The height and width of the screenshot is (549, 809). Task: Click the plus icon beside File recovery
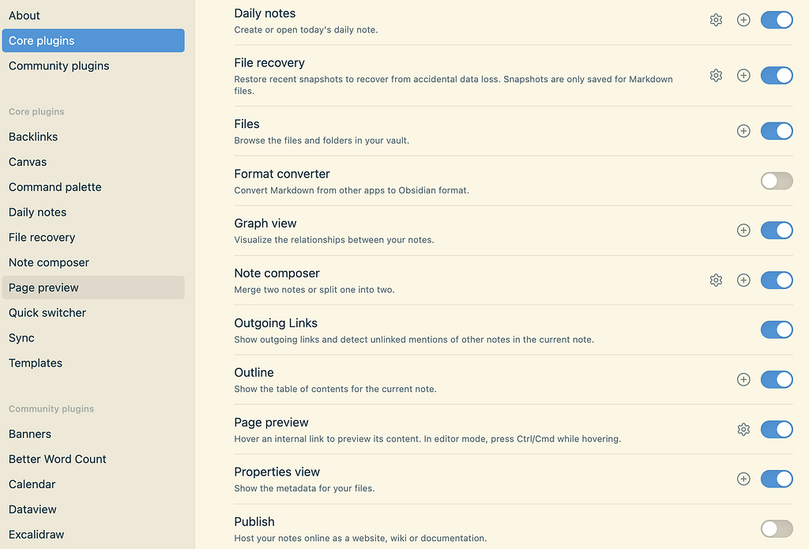743,75
